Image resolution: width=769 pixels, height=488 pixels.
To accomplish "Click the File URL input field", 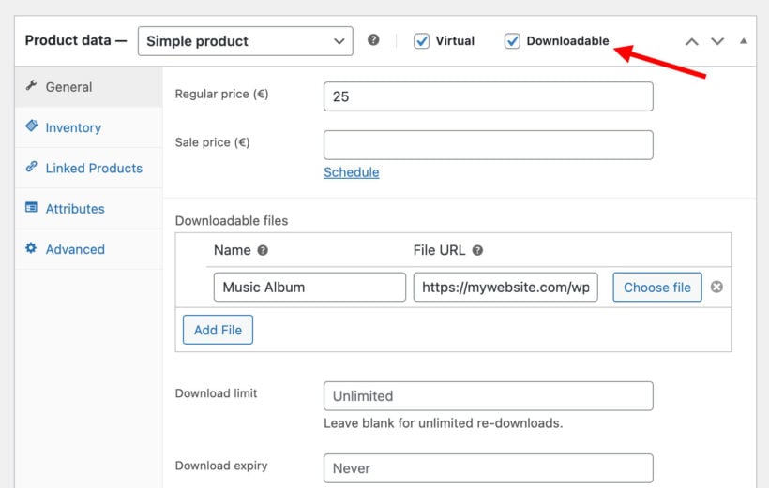I will tap(505, 288).
